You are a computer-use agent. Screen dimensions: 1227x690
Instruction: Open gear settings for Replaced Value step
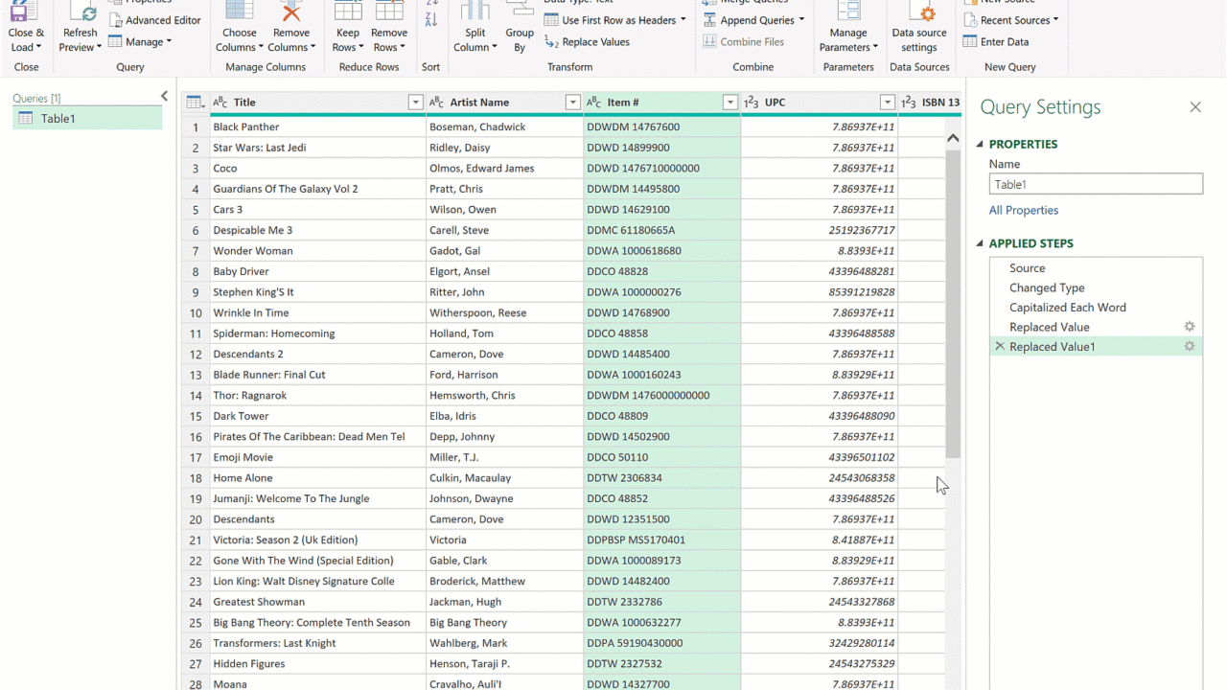point(1190,327)
